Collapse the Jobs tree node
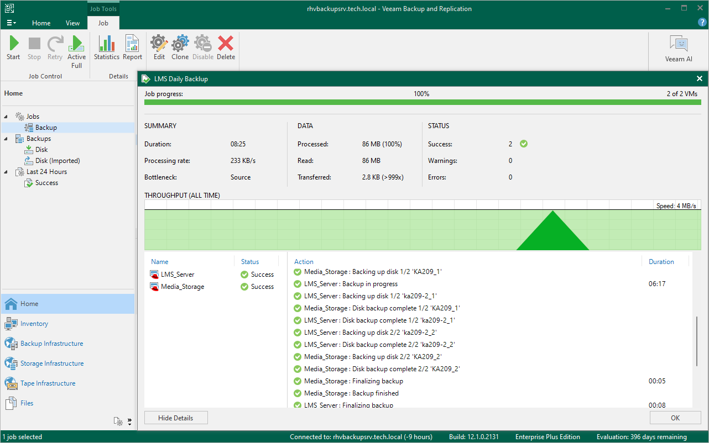The image size is (709, 443). click(7, 117)
